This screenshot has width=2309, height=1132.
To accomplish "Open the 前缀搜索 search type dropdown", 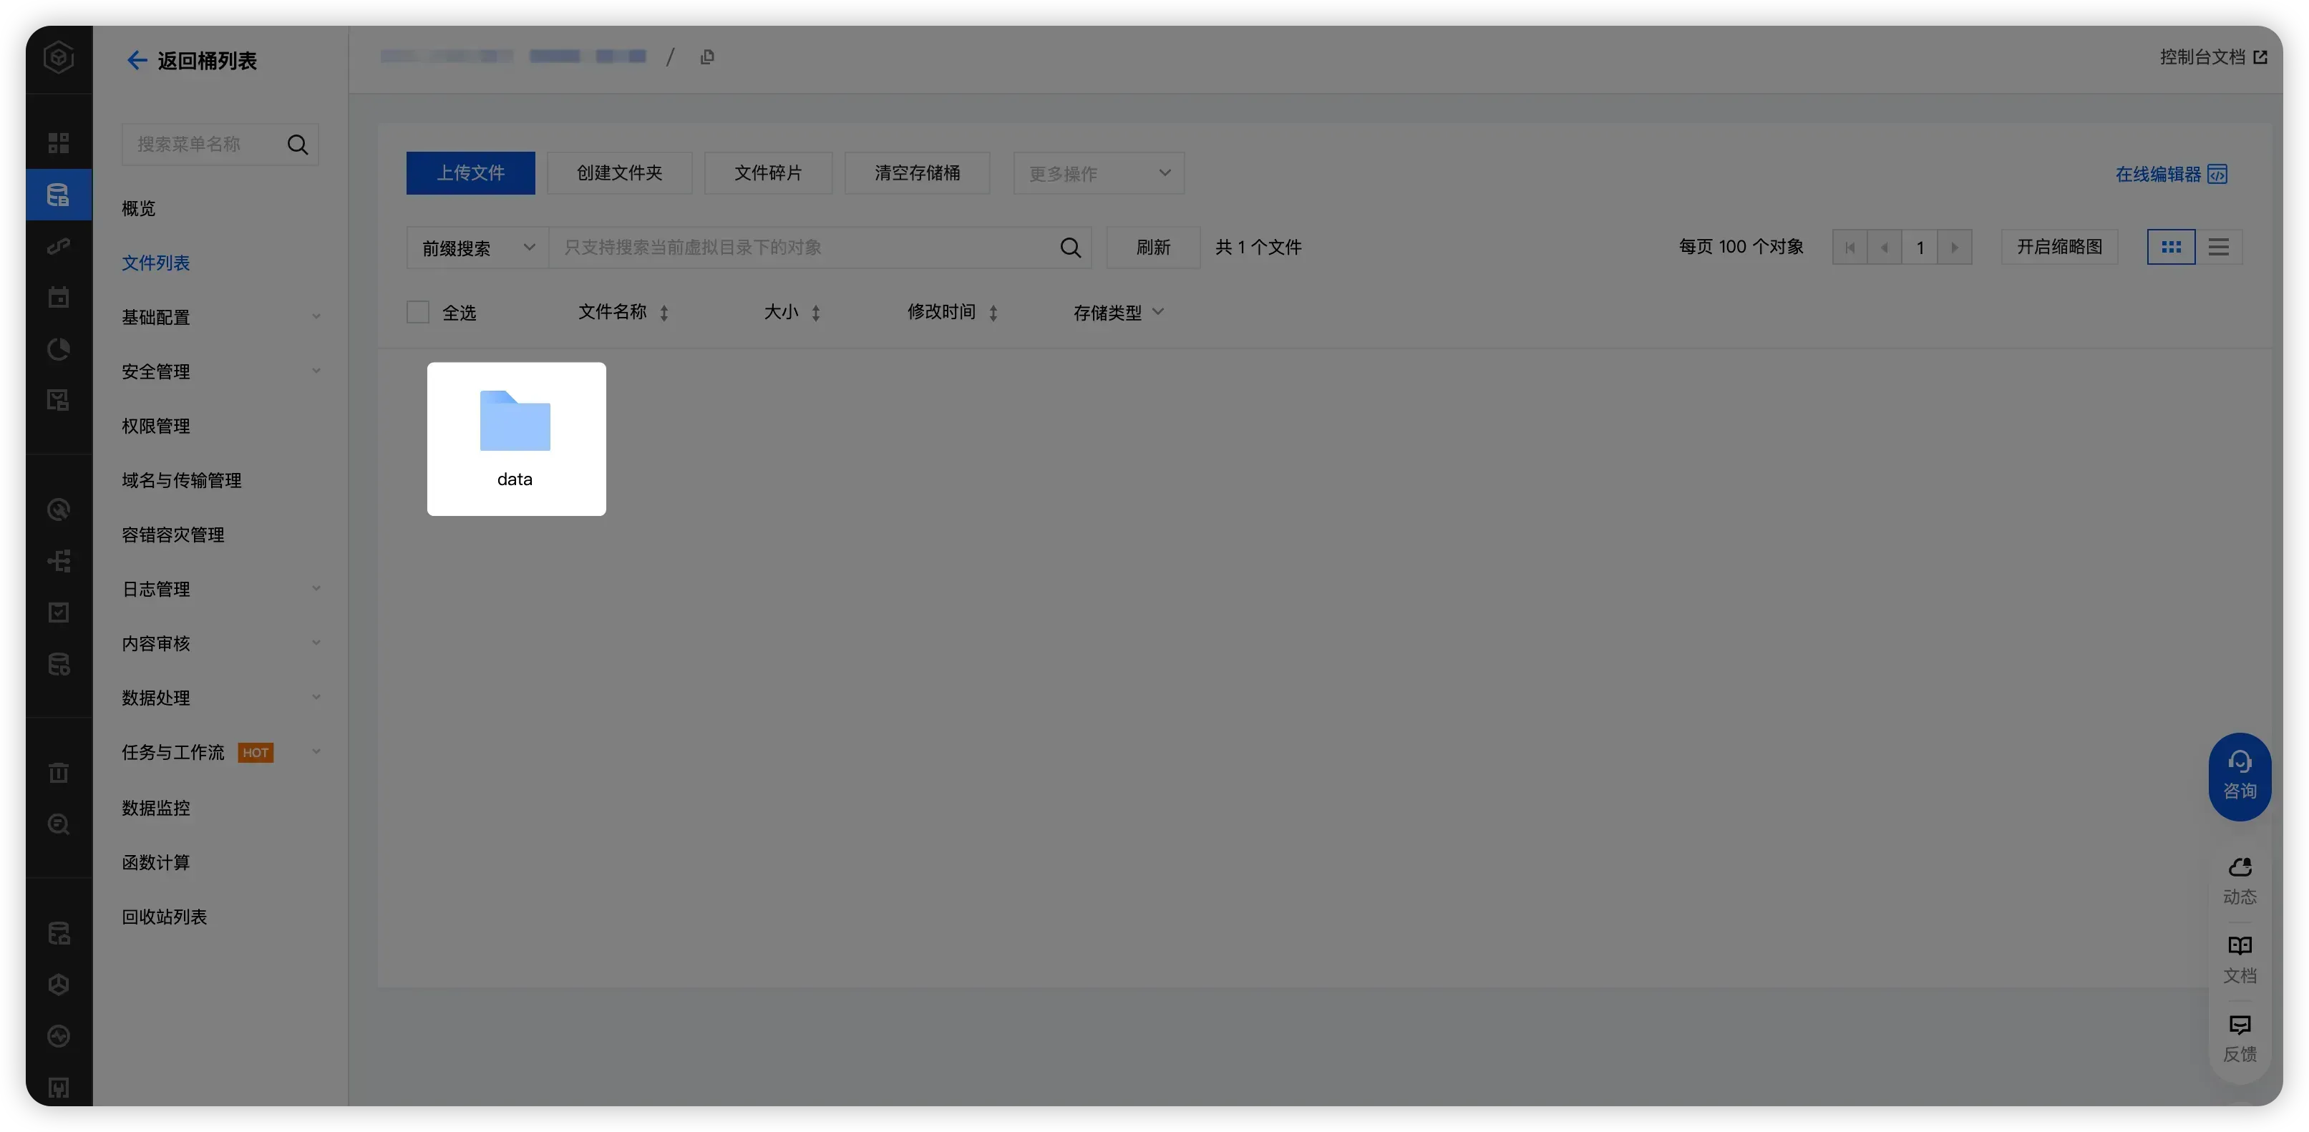I will point(477,248).
